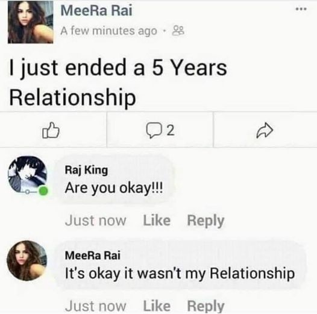Viewport: 317px width, 314px height.
Task: Click the friends audience icon beside timestamp
Action: coord(178,31)
